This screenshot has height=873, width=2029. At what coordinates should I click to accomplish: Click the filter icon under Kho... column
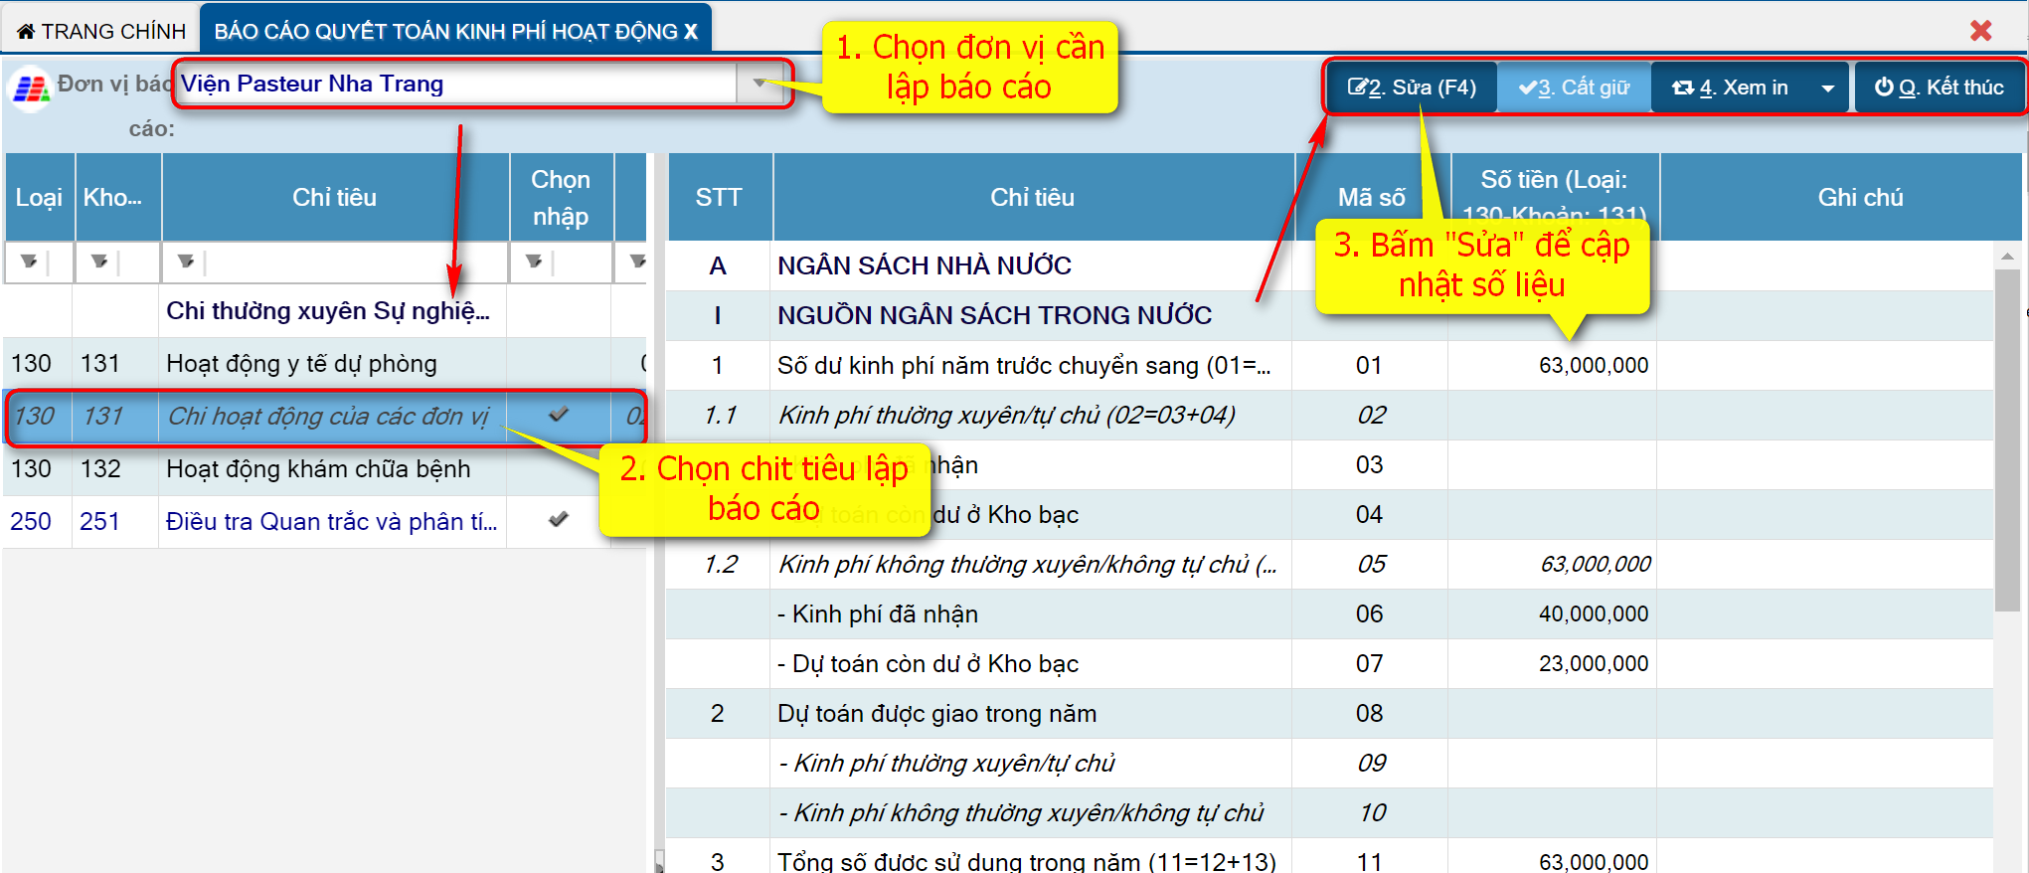click(99, 262)
